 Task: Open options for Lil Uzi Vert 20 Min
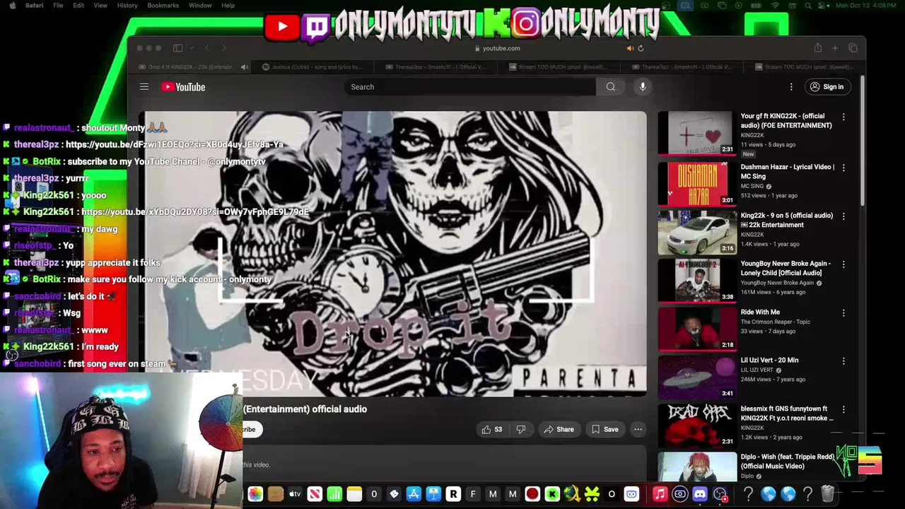(843, 361)
